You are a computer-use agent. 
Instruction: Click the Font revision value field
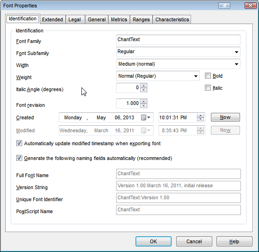128,104
